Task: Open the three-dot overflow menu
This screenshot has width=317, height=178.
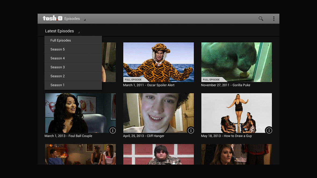Action: (x=274, y=19)
